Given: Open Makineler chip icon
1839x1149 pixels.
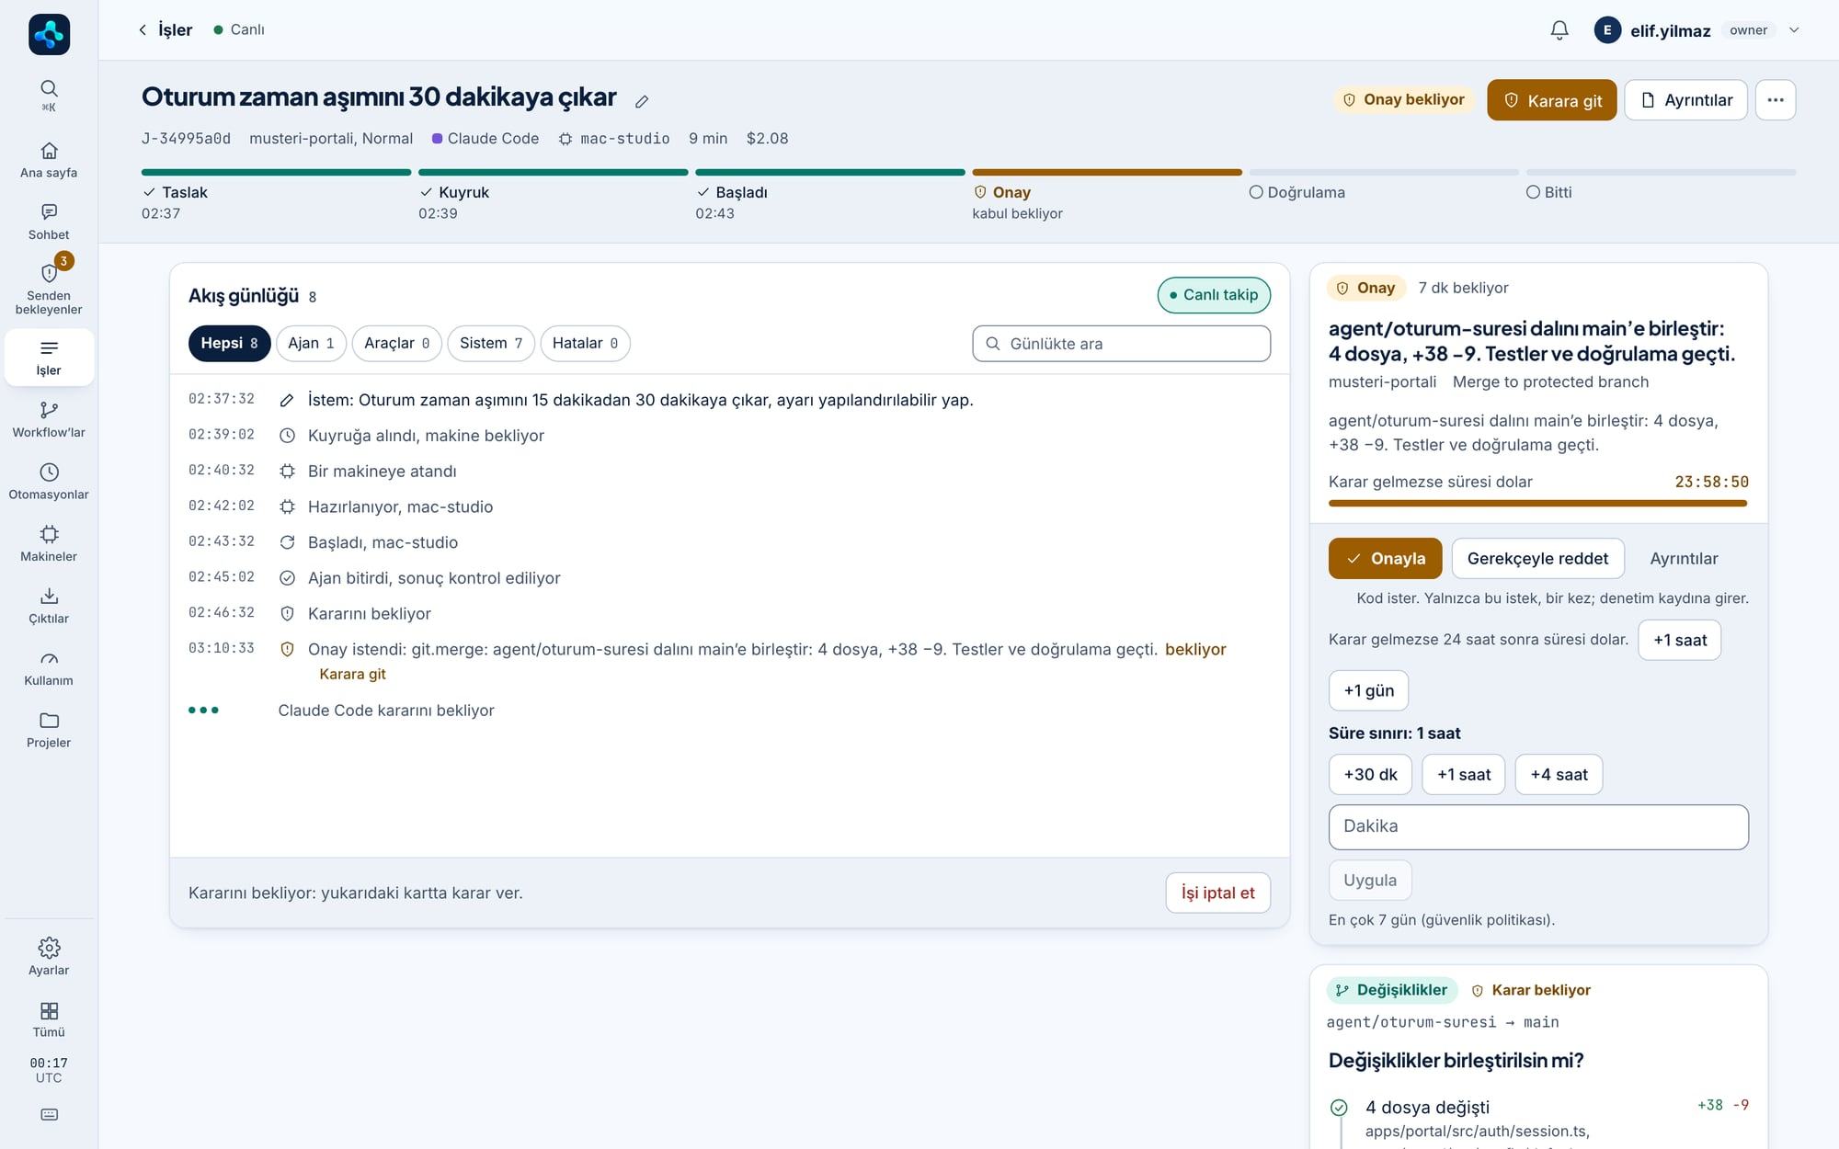Looking at the screenshot, I should [49, 534].
